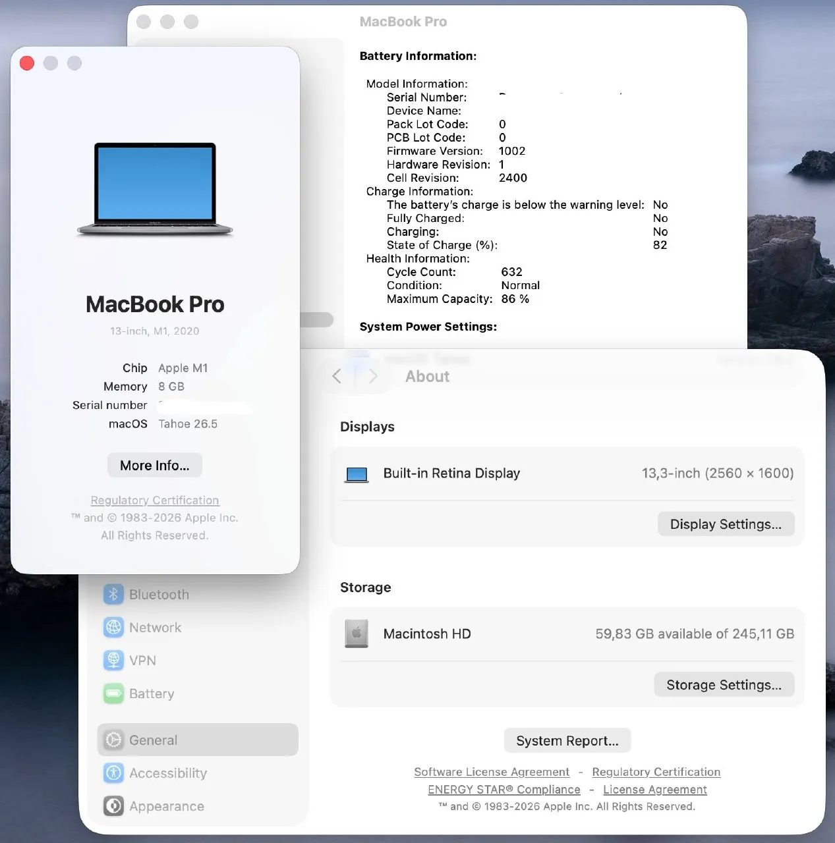The width and height of the screenshot is (835, 843).
Task: Click the Serial number label in About This Mac
Action: point(110,406)
